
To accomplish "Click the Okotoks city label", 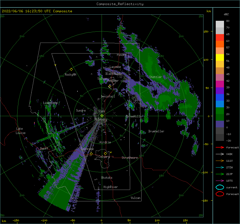I will pos(107,178).
